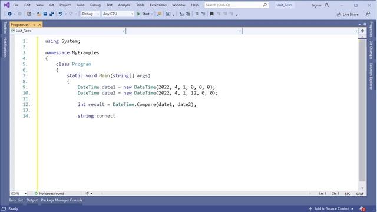Open the Error List tab
377x212 pixels.
point(16,200)
